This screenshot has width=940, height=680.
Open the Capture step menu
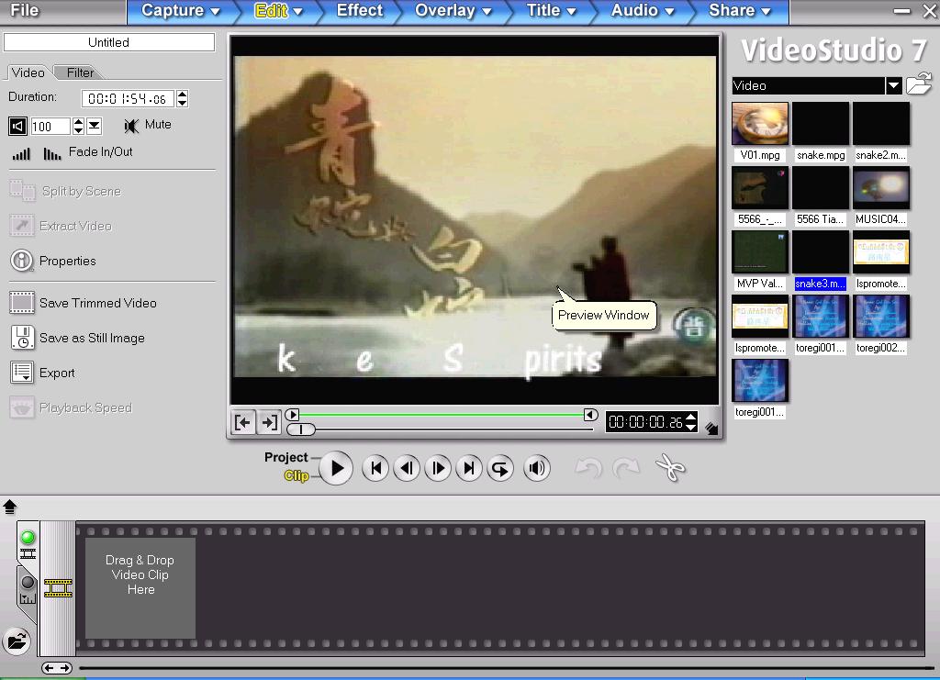click(x=181, y=11)
